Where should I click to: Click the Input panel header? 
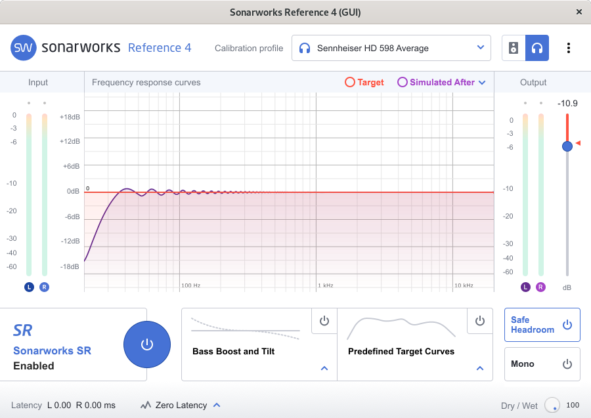coord(37,83)
